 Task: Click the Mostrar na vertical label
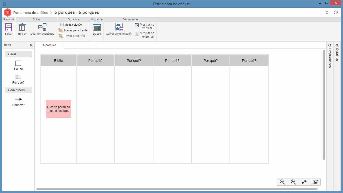pyautogui.click(x=147, y=26)
